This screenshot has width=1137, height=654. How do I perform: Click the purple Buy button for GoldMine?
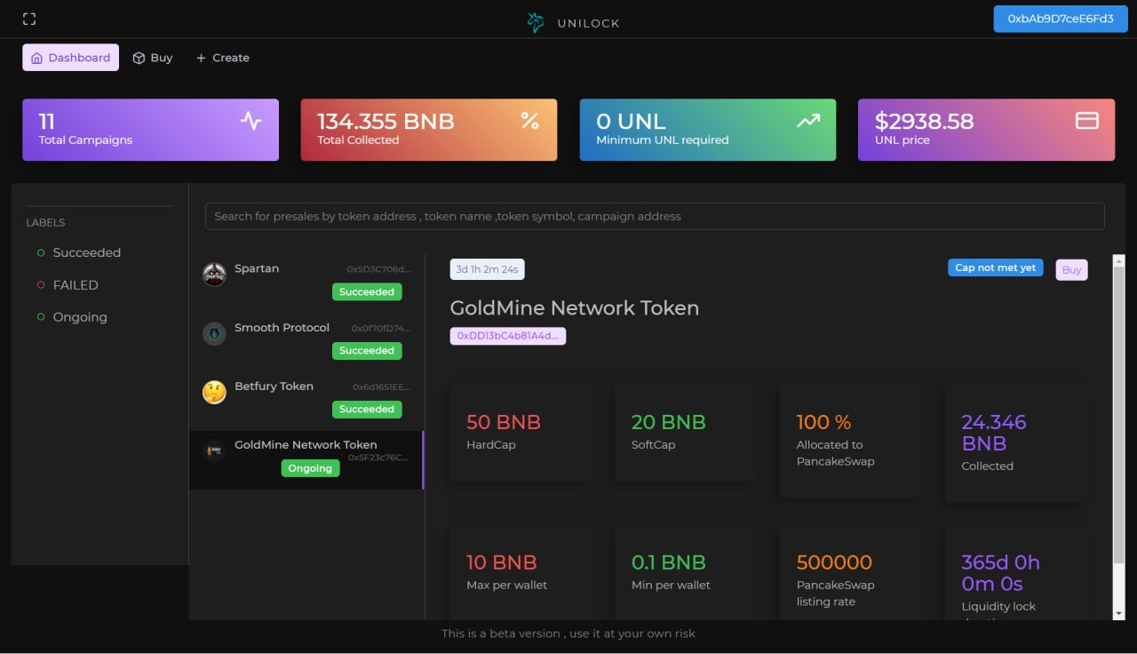tap(1071, 270)
